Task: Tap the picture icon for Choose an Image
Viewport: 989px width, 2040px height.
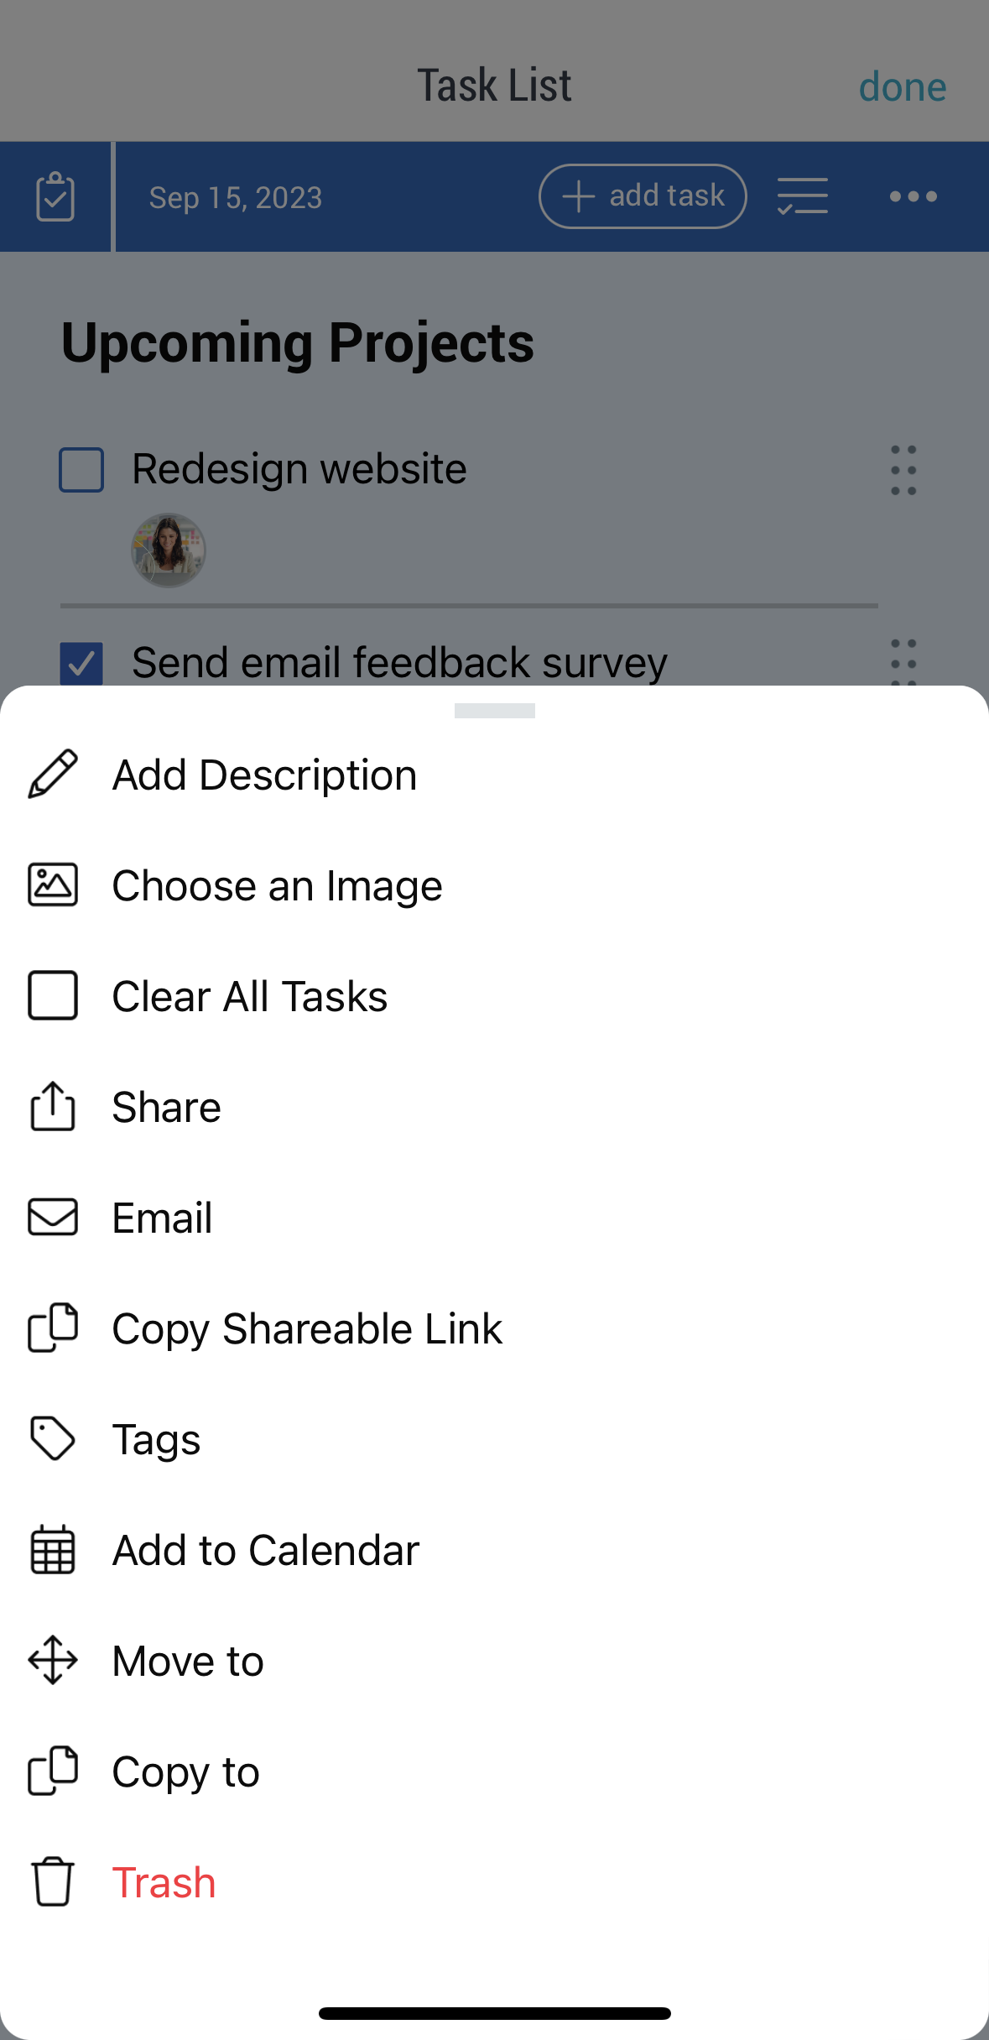Action: coord(53,885)
